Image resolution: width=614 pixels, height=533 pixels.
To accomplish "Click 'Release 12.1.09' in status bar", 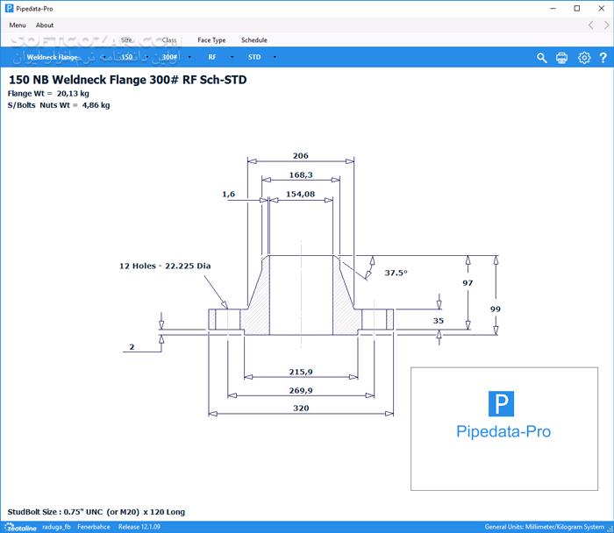I will coord(139,527).
